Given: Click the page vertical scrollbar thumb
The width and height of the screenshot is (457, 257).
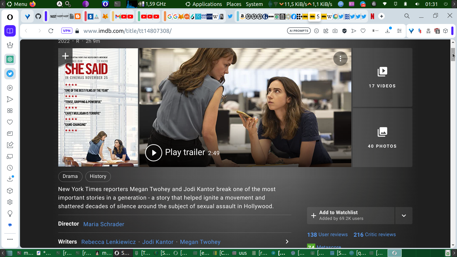Looking at the screenshot, I should [x=453, y=54].
